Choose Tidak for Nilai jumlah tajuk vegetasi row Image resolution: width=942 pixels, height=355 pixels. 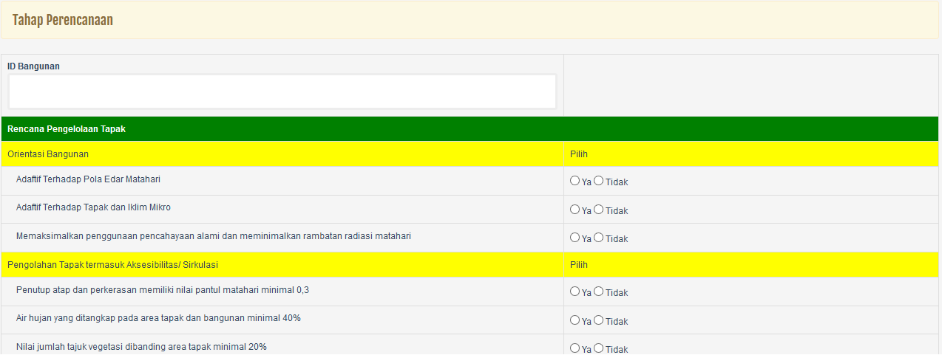click(598, 348)
